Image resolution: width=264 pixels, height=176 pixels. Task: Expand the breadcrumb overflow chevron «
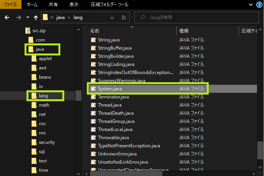(x=52, y=17)
